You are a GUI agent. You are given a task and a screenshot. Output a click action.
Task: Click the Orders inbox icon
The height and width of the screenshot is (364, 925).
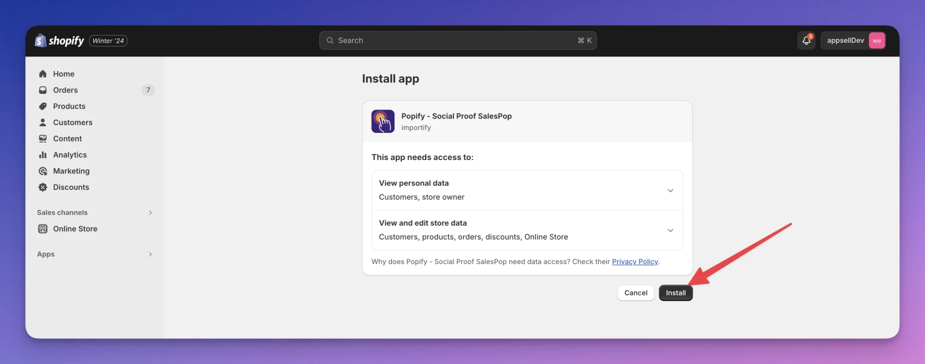43,90
